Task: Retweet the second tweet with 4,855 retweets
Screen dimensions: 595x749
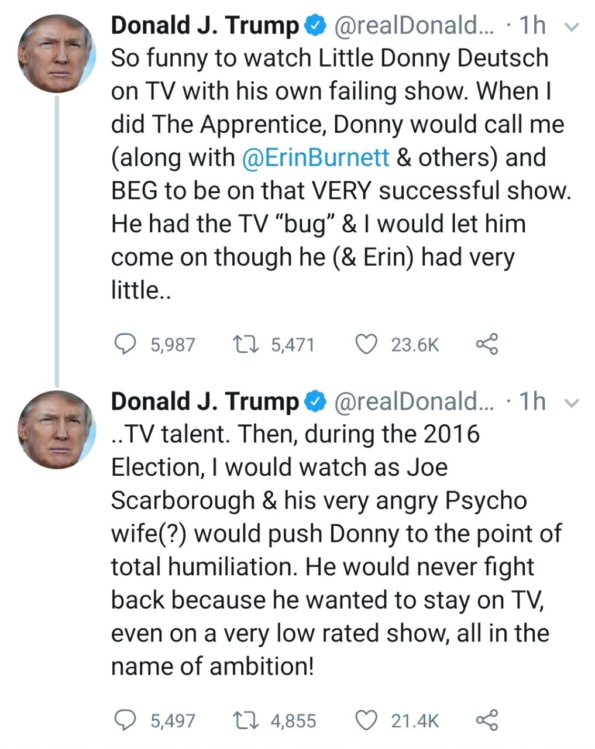Action: [x=242, y=720]
